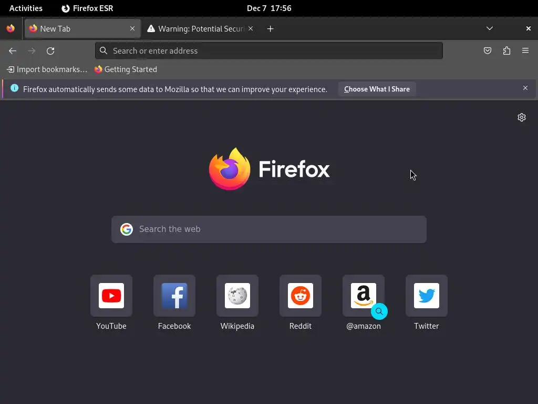Click the Amazon search badge icon

coord(379,311)
